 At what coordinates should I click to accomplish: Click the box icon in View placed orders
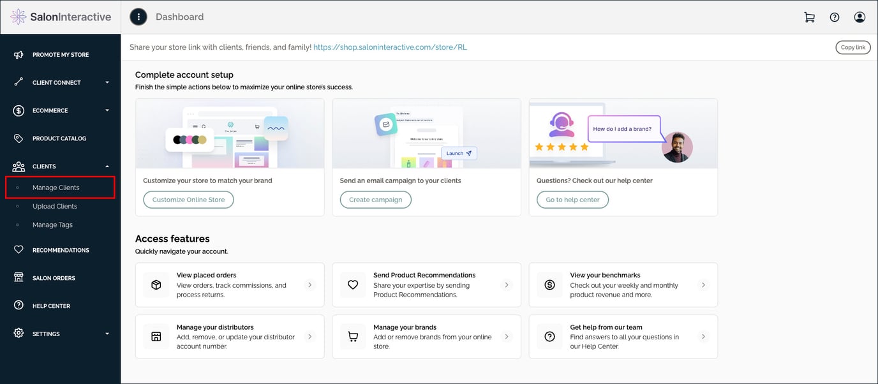point(156,285)
